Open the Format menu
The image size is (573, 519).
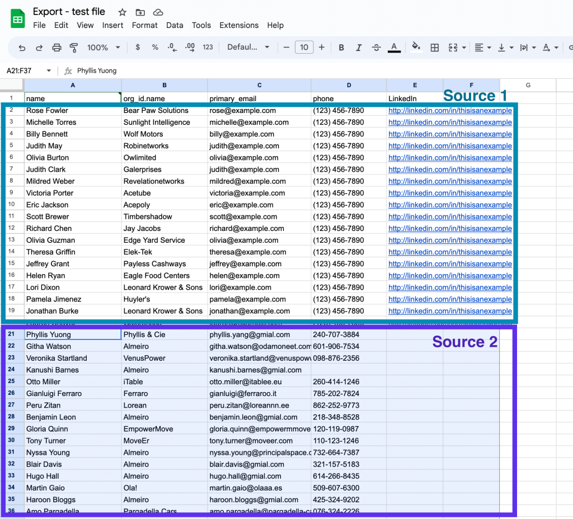tap(145, 25)
